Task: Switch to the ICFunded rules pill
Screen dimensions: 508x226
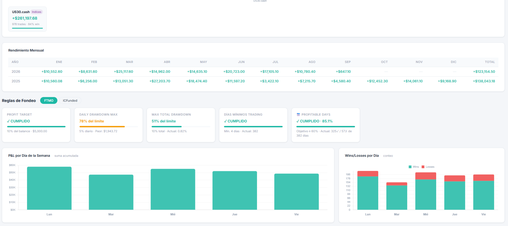Action: pyautogui.click(x=70, y=101)
